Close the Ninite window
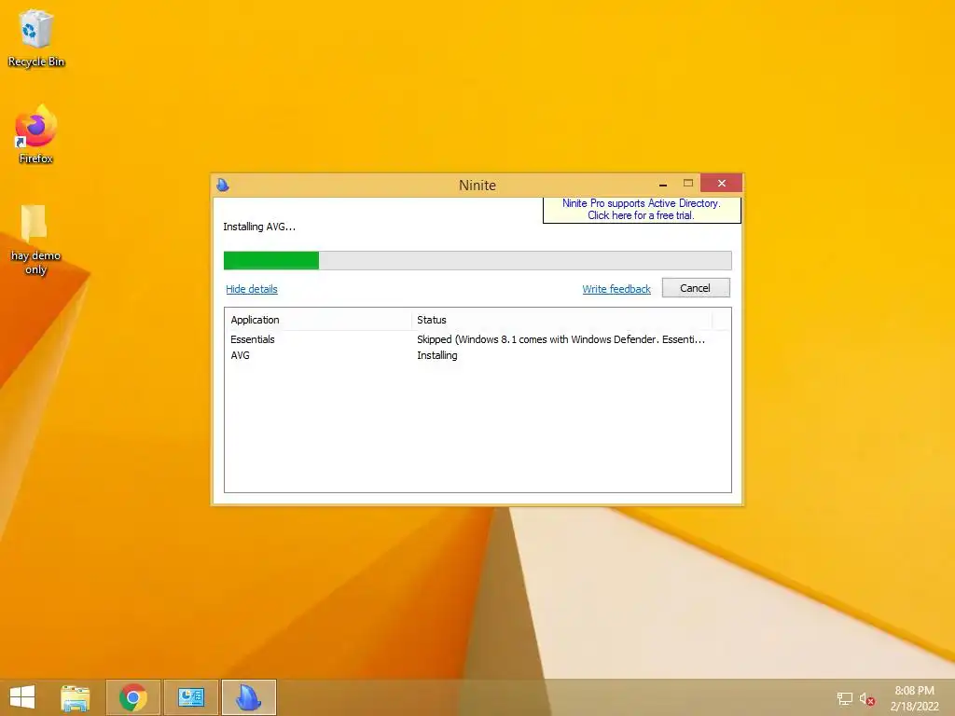The image size is (955, 716). 721,184
